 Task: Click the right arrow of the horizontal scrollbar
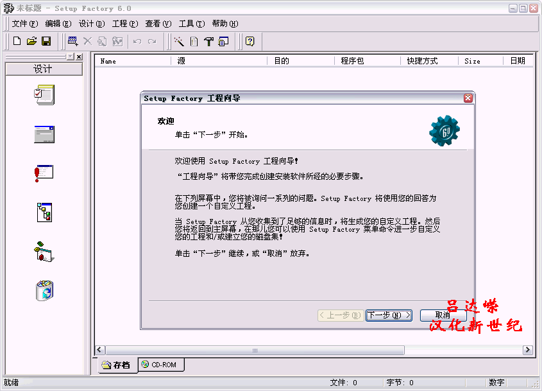527,350
